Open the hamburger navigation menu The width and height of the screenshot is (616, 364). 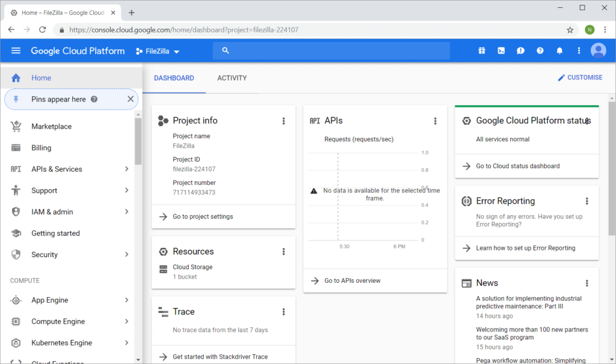pos(16,50)
